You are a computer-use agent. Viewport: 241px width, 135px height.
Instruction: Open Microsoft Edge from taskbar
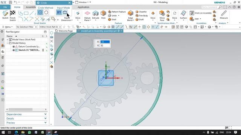16,132
